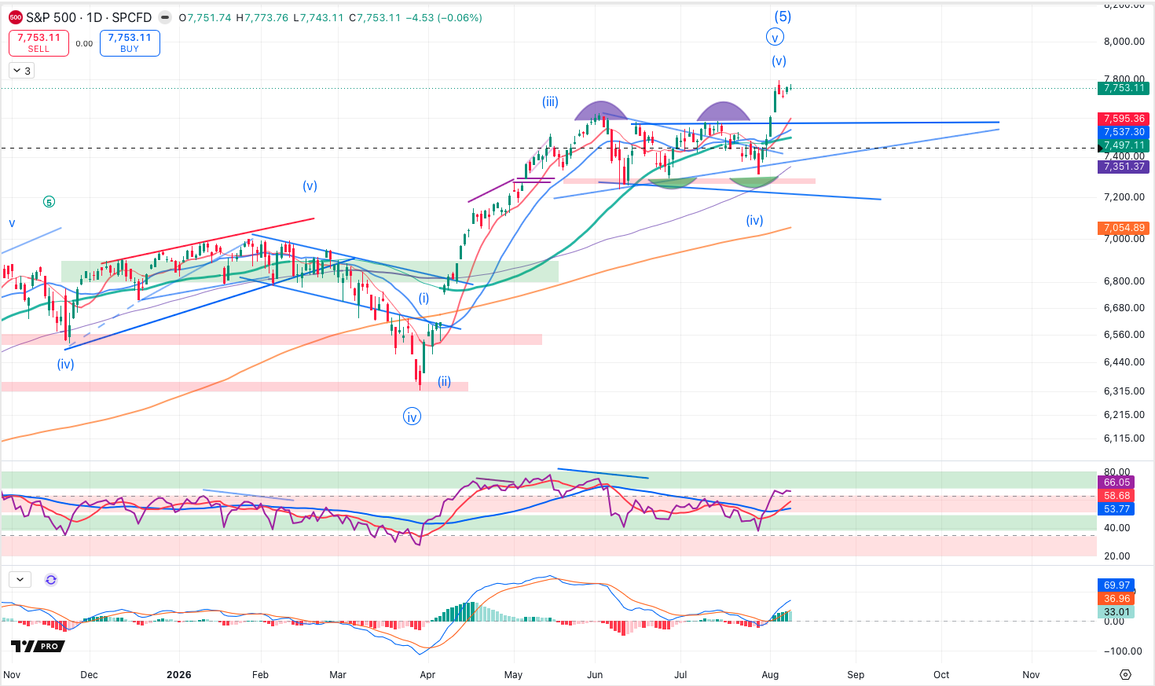Select the circled v wave label near top
This screenshot has width=1155, height=686.
(x=775, y=37)
